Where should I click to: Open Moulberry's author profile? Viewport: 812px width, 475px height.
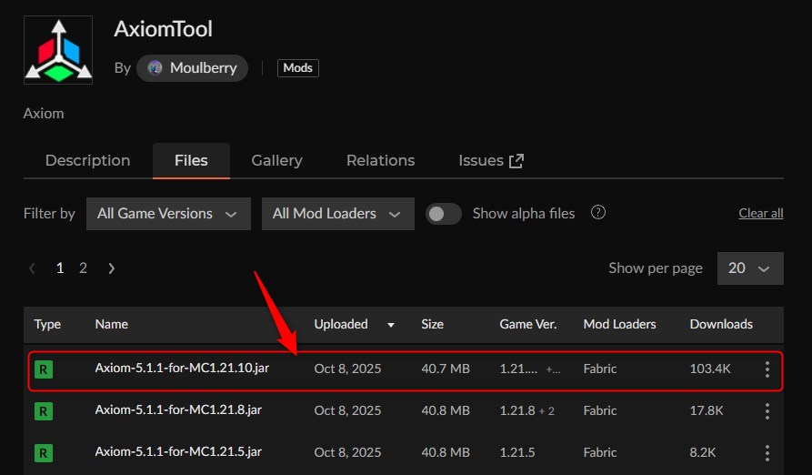coord(192,67)
